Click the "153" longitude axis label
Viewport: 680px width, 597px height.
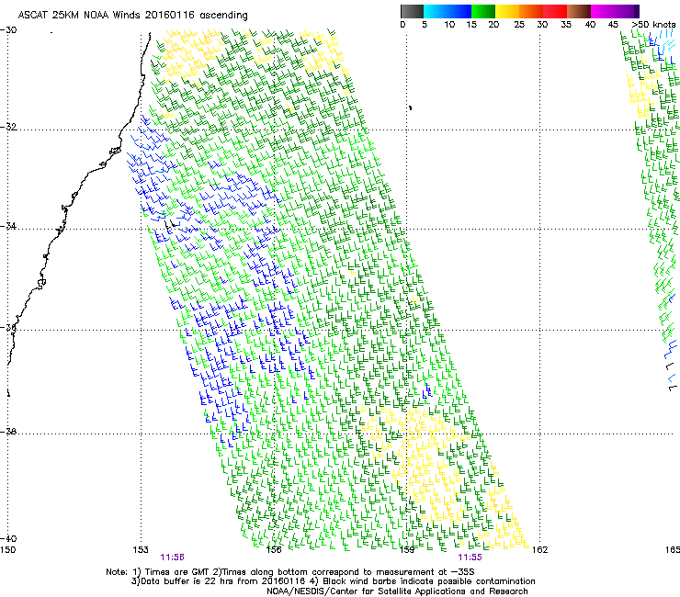(141, 550)
